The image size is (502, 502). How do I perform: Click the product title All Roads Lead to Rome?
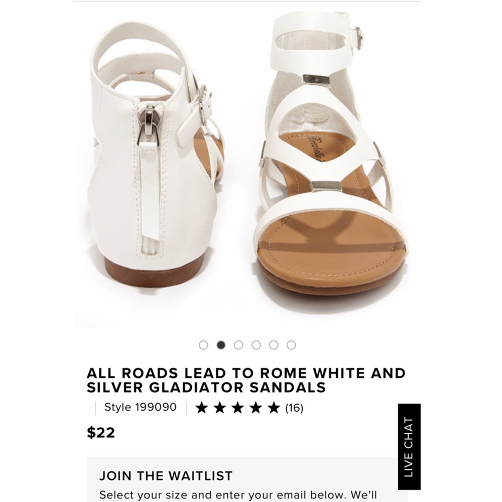(x=246, y=381)
